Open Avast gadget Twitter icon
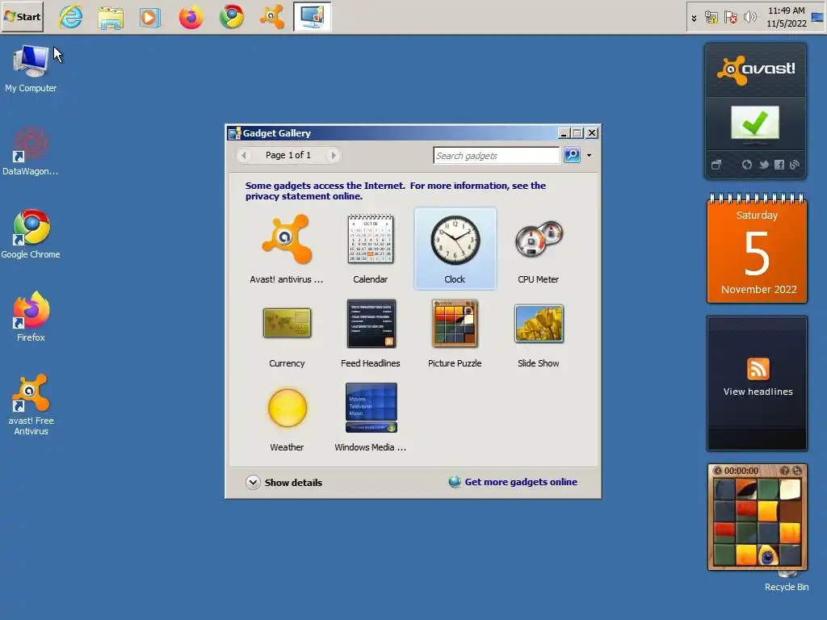 (764, 165)
